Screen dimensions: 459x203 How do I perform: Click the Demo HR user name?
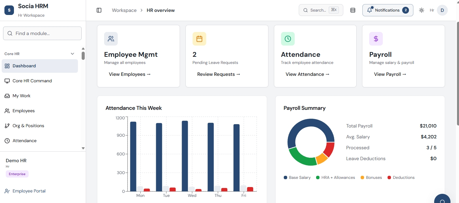click(x=16, y=160)
